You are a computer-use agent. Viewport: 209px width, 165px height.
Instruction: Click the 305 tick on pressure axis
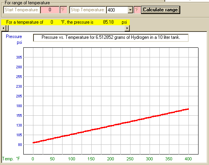click(x=19, y=57)
